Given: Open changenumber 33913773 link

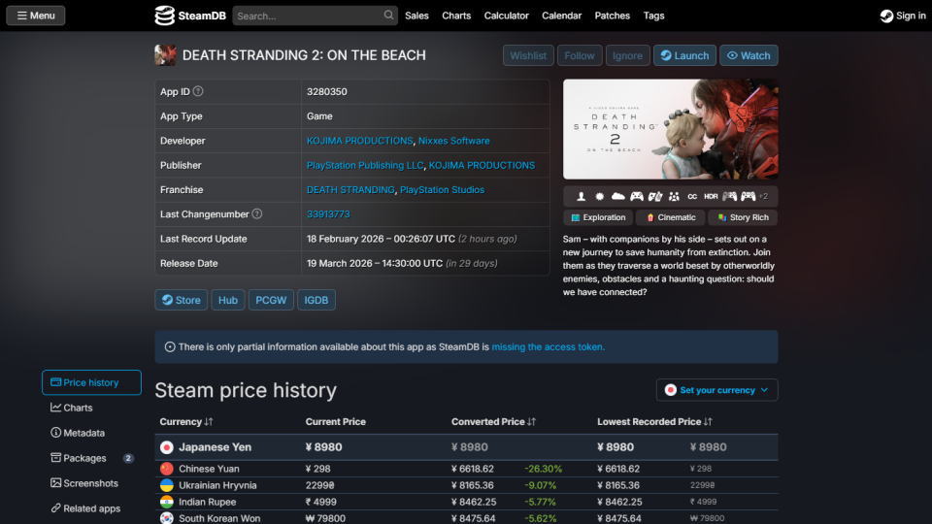Looking at the screenshot, I should 328,213.
